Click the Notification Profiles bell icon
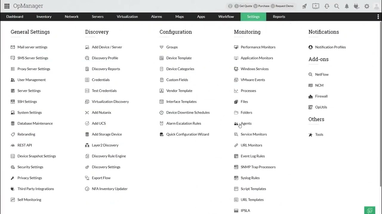 point(310,47)
